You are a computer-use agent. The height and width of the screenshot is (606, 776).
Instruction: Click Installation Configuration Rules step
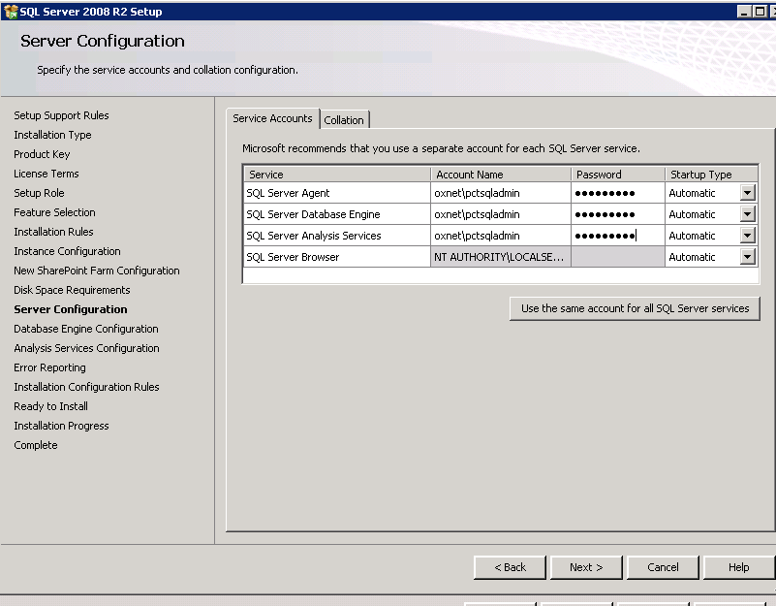[x=86, y=387]
